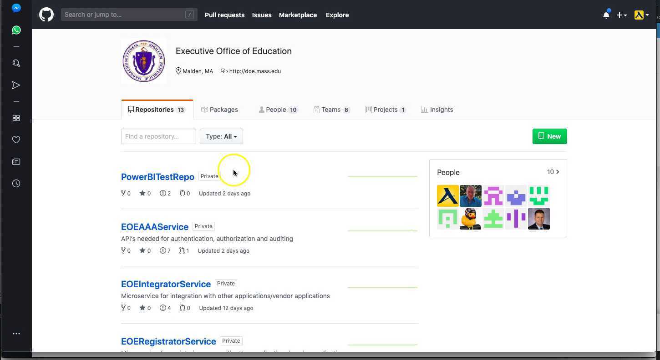Open Explore in top navigation
This screenshot has width=660, height=360.
click(x=337, y=15)
